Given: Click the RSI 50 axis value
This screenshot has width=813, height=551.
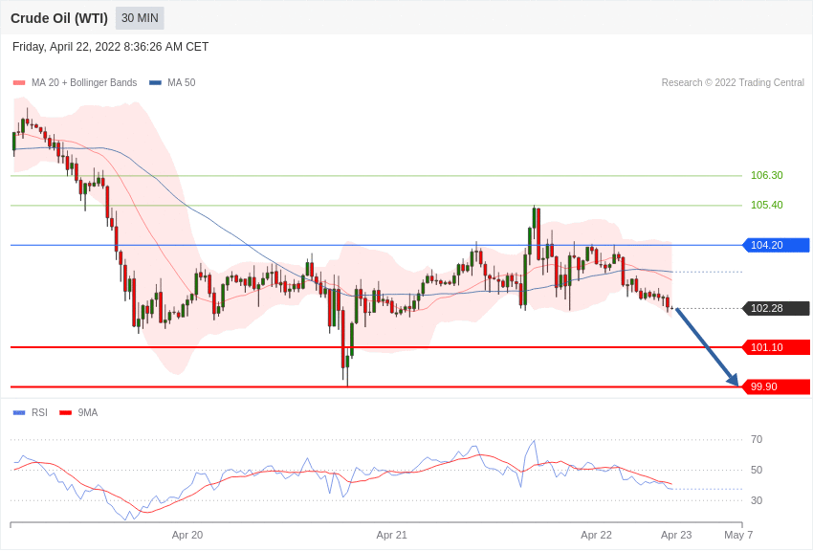Looking at the screenshot, I should pyautogui.click(x=757, y=470).
